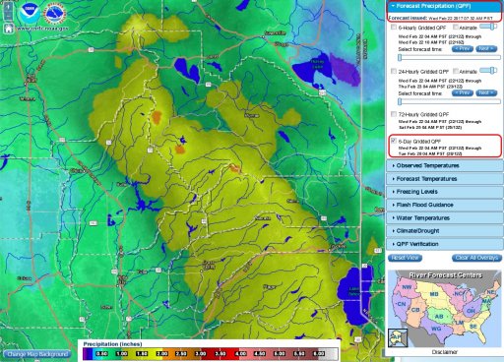Click the 4.00 inches swatch in the legend
504x362 pixels.
(240, 354)
